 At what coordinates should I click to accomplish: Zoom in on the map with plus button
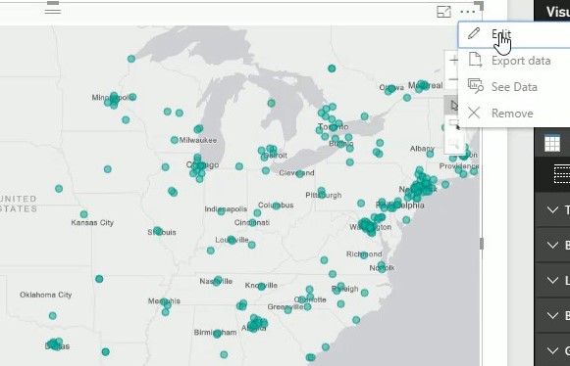(x=453, y=61)
